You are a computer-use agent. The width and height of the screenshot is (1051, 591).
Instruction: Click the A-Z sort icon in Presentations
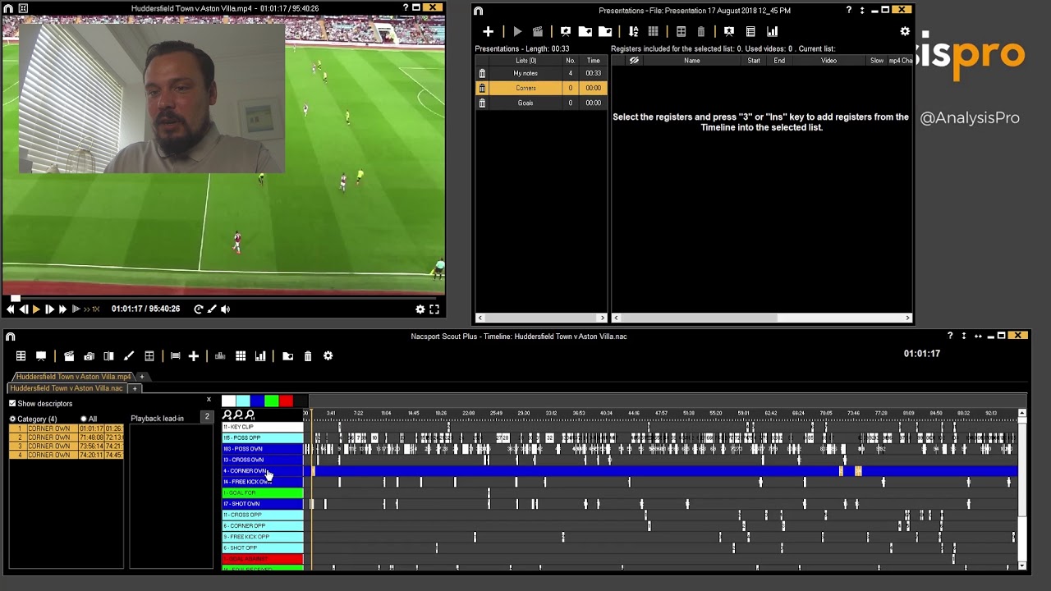click(x=633, y=31)
